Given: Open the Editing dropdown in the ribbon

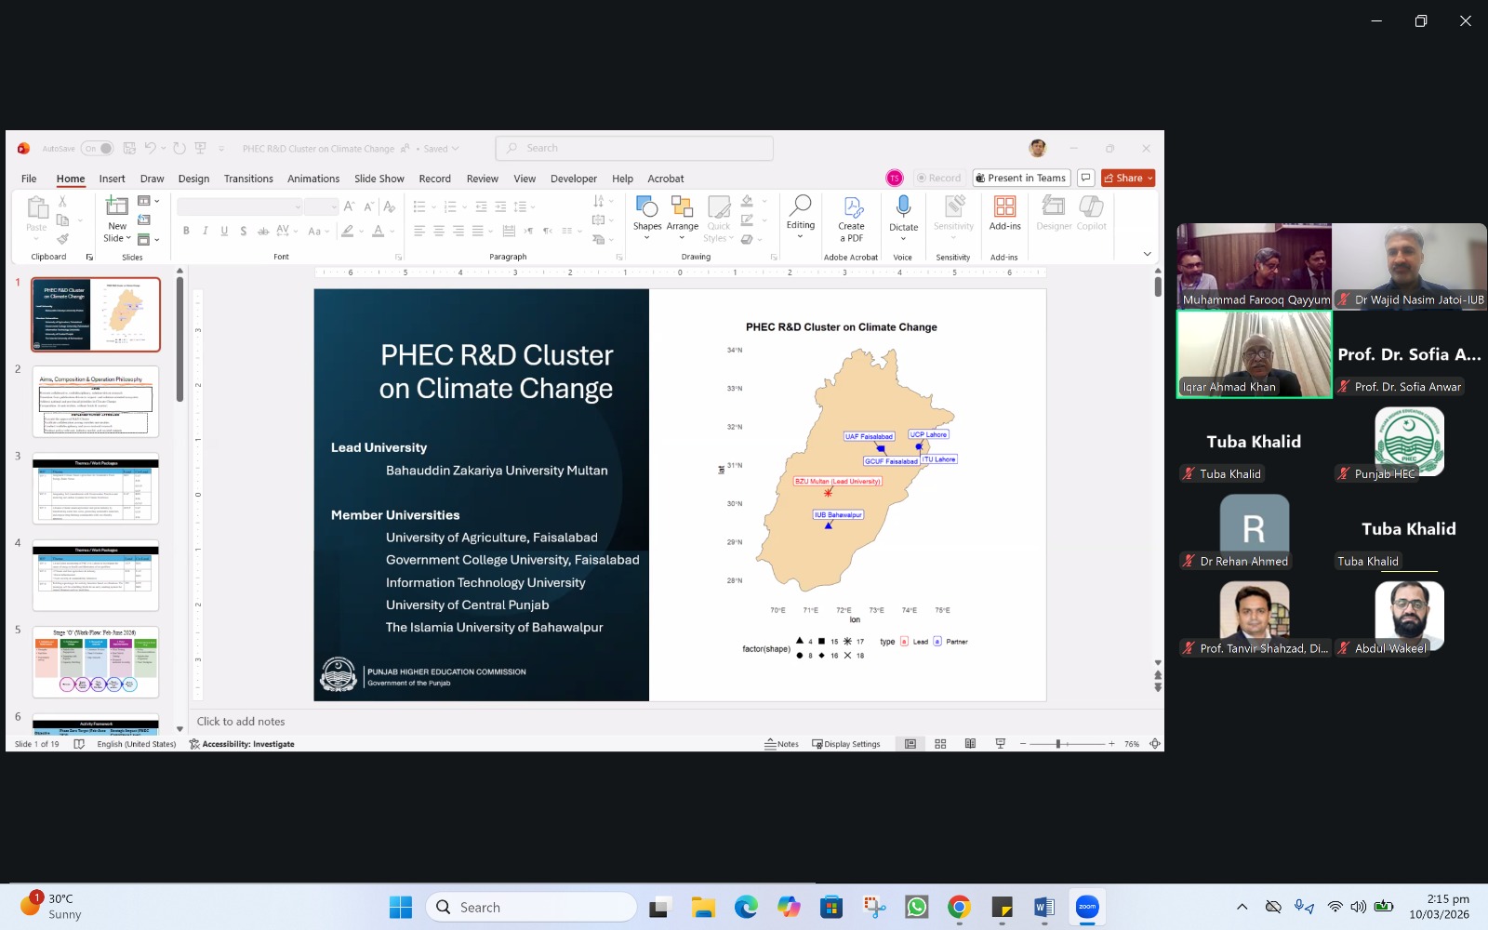Looking at the screenshot, I should 800,217.
